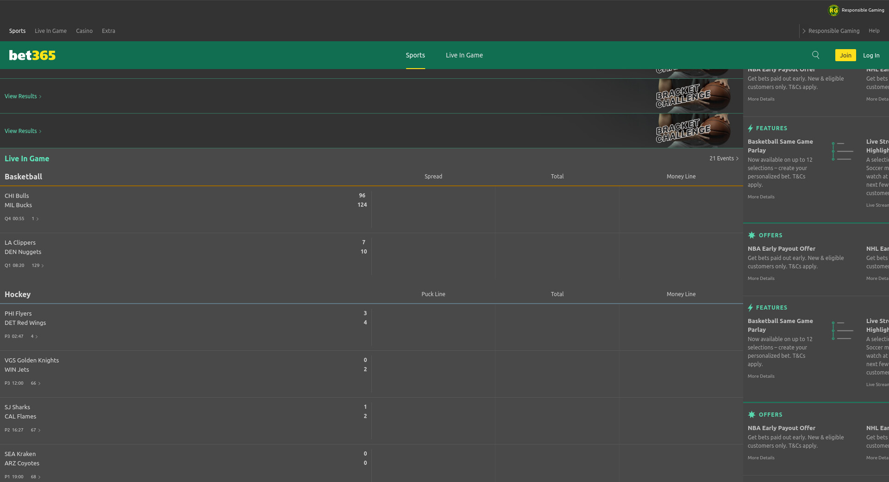The image size is (889, 482).
Task: Expand CHI Bulls vs MIL Bucks markets
Action: coord(35,219)
